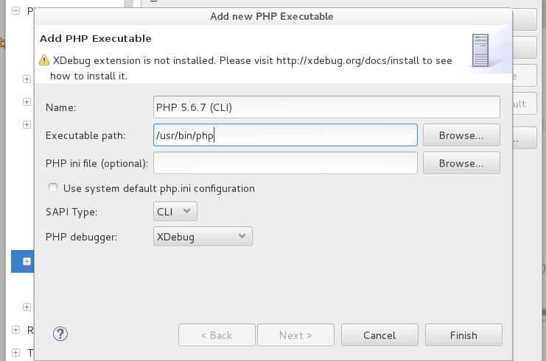Focus the Name text field
Image resolution: width=546 pixels, height=361 pixels.
click(326, 107)
